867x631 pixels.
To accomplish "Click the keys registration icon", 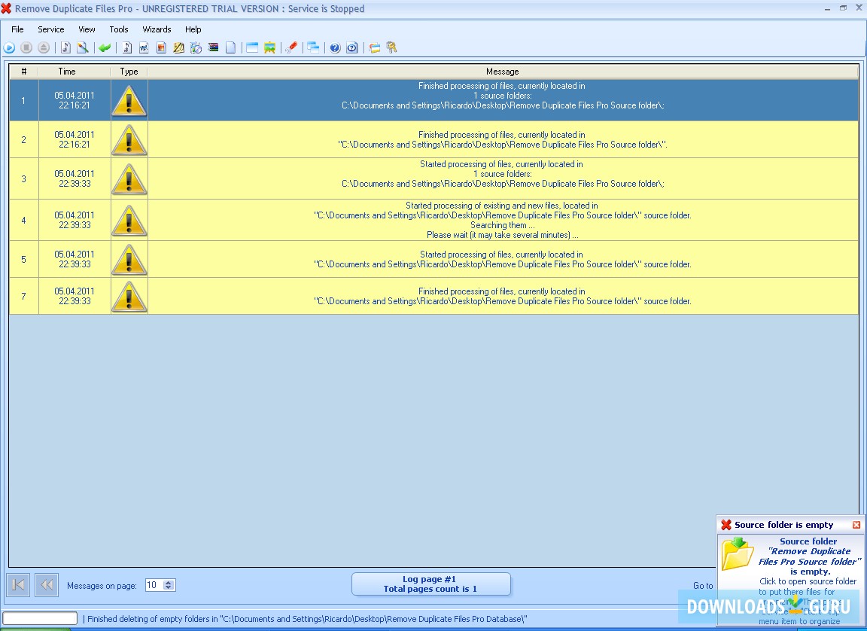I will click(x=391, y=47).
